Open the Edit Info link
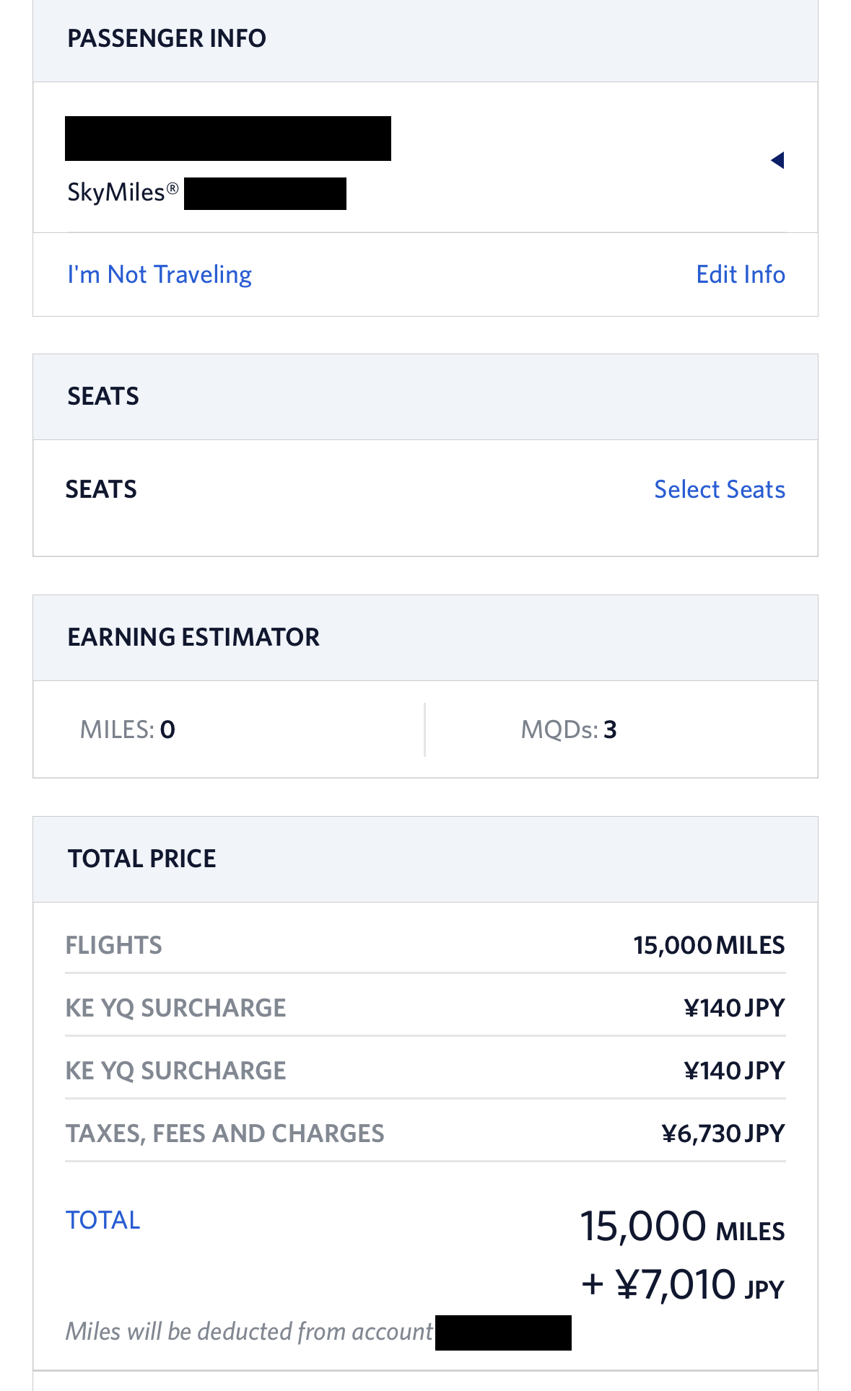851x1391 pixels. (x=741, y=275)
